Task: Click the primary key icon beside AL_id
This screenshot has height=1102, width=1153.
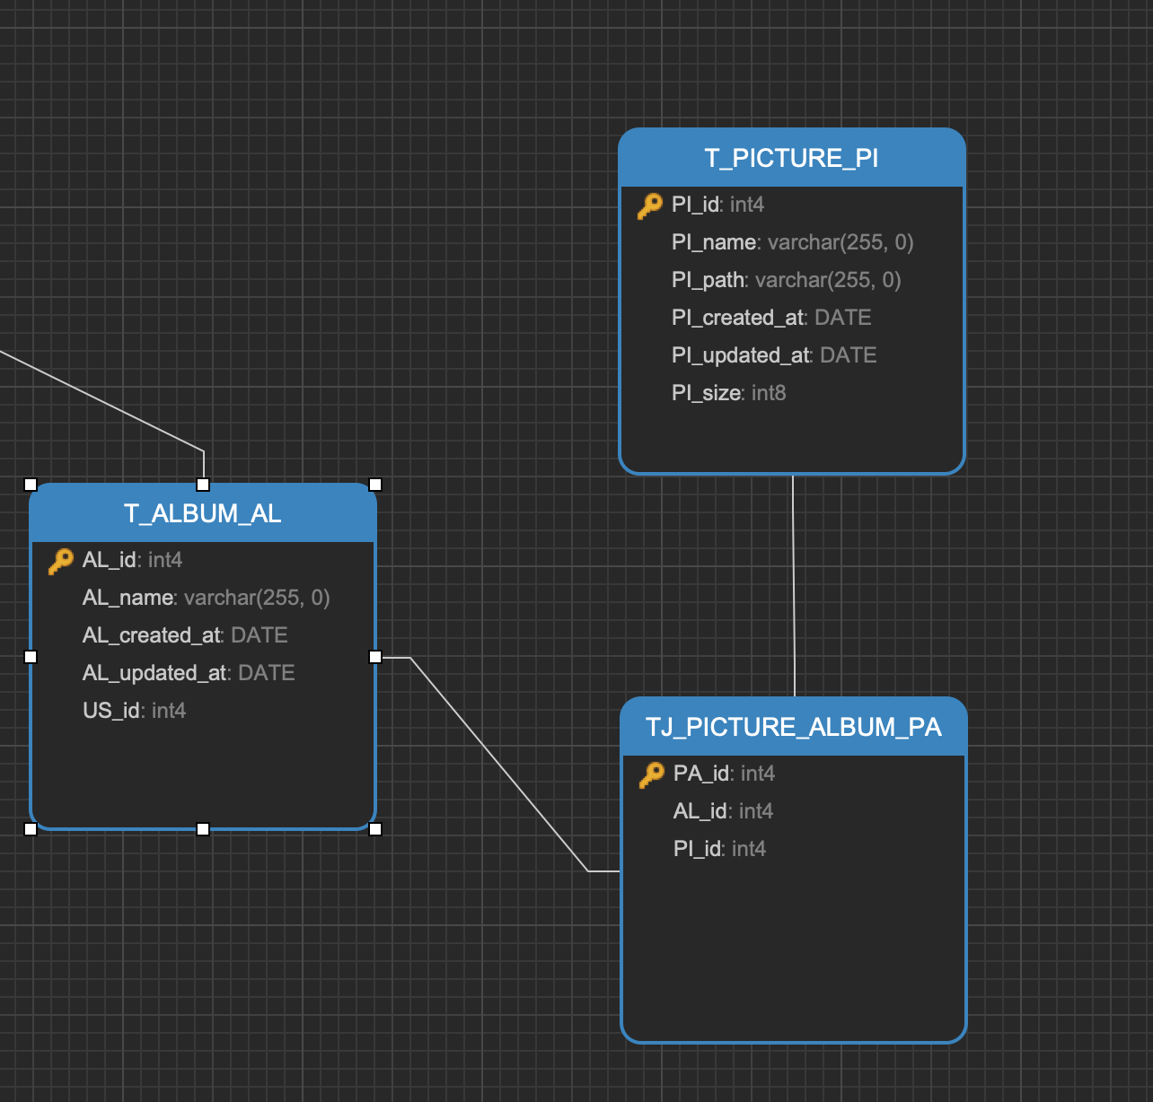Action: 61,559
